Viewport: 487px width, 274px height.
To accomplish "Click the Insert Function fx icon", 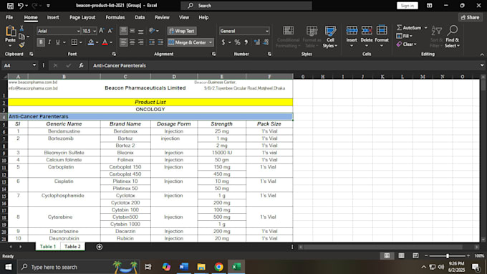I will [x=81, y=65].
